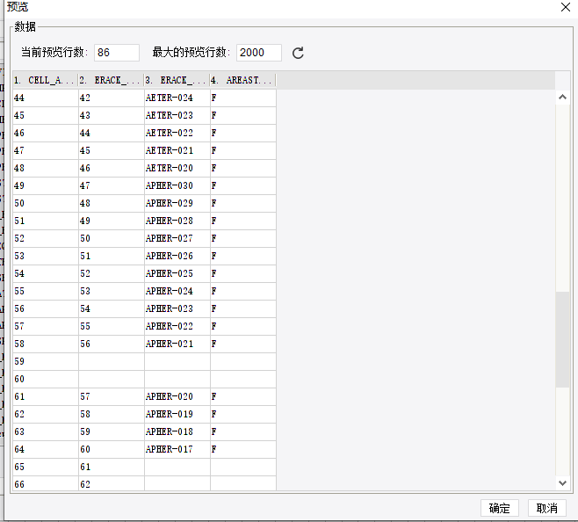Click first-column cell 44 in AETER-024 row
578x522 pixels.
point(46,98)
